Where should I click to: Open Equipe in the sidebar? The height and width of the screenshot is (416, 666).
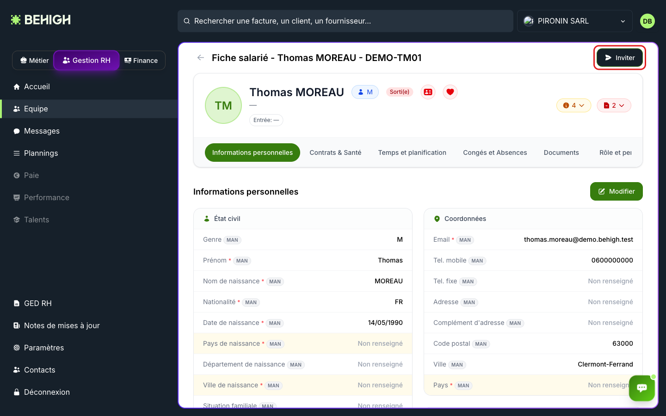click(89, 109)
